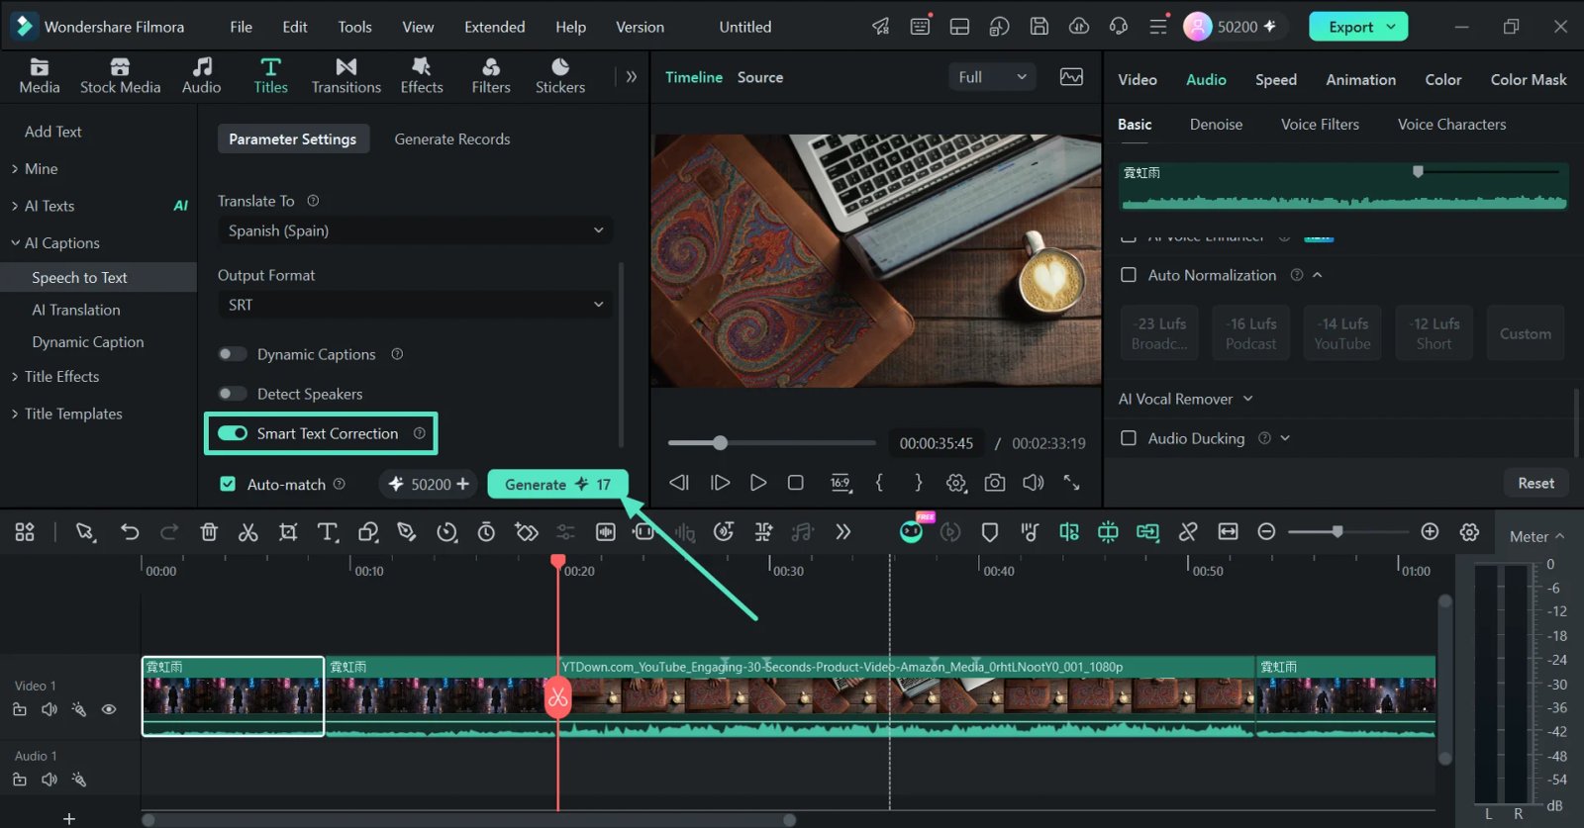1584x828 pixels.
Task: Open the Tools menu
Action: point(354,27)
